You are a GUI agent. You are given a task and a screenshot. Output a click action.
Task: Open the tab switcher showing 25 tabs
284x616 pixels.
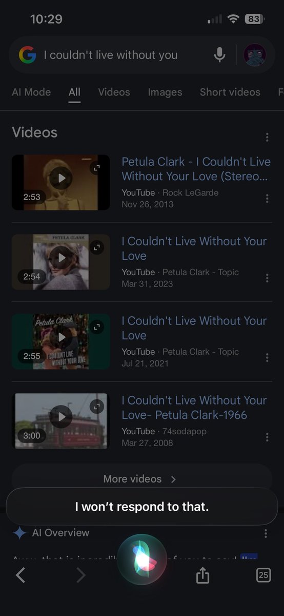[x=263, y=575]
